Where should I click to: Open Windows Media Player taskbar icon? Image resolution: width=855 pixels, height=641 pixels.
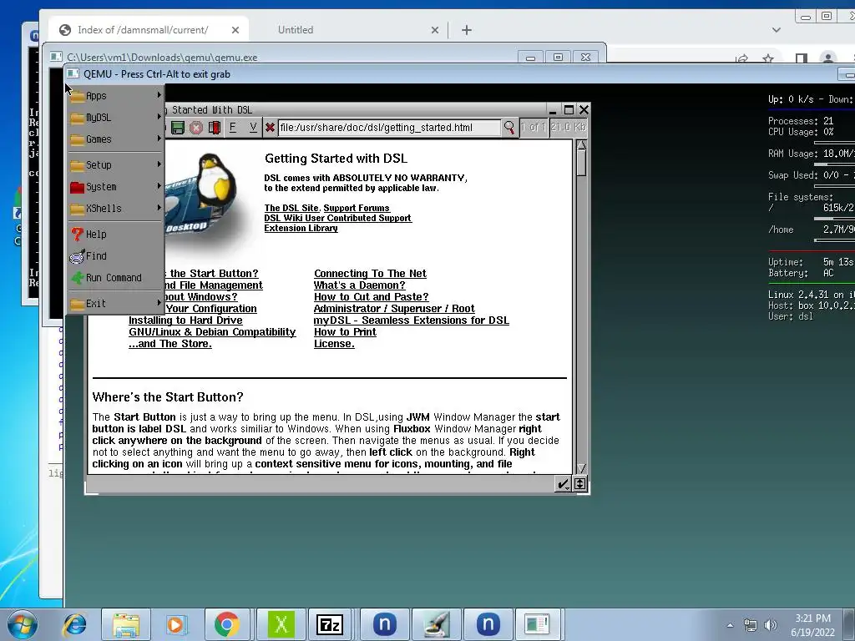[175, 624]
